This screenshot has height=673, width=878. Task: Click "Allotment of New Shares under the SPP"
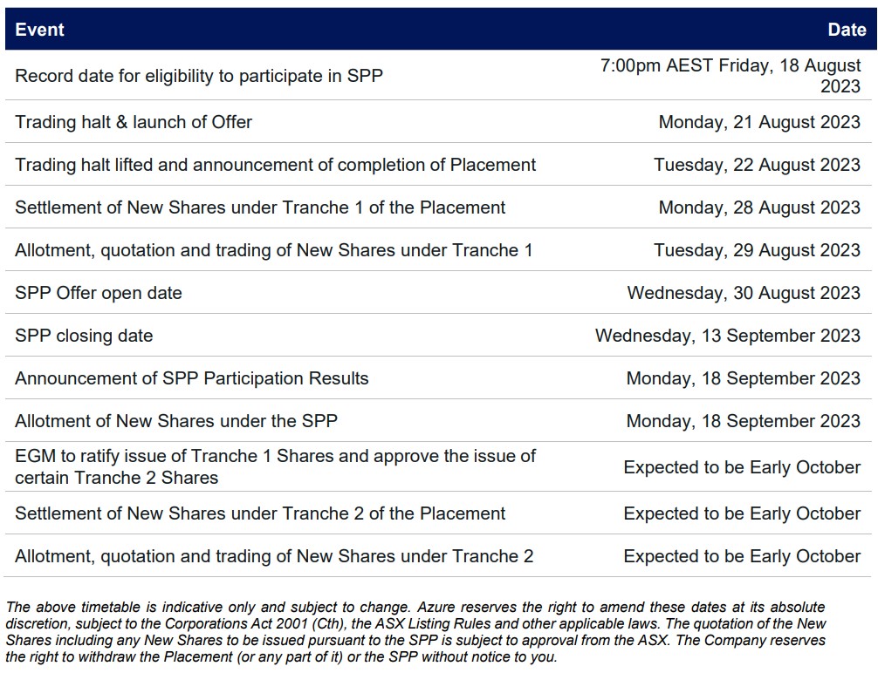point(176,421)
